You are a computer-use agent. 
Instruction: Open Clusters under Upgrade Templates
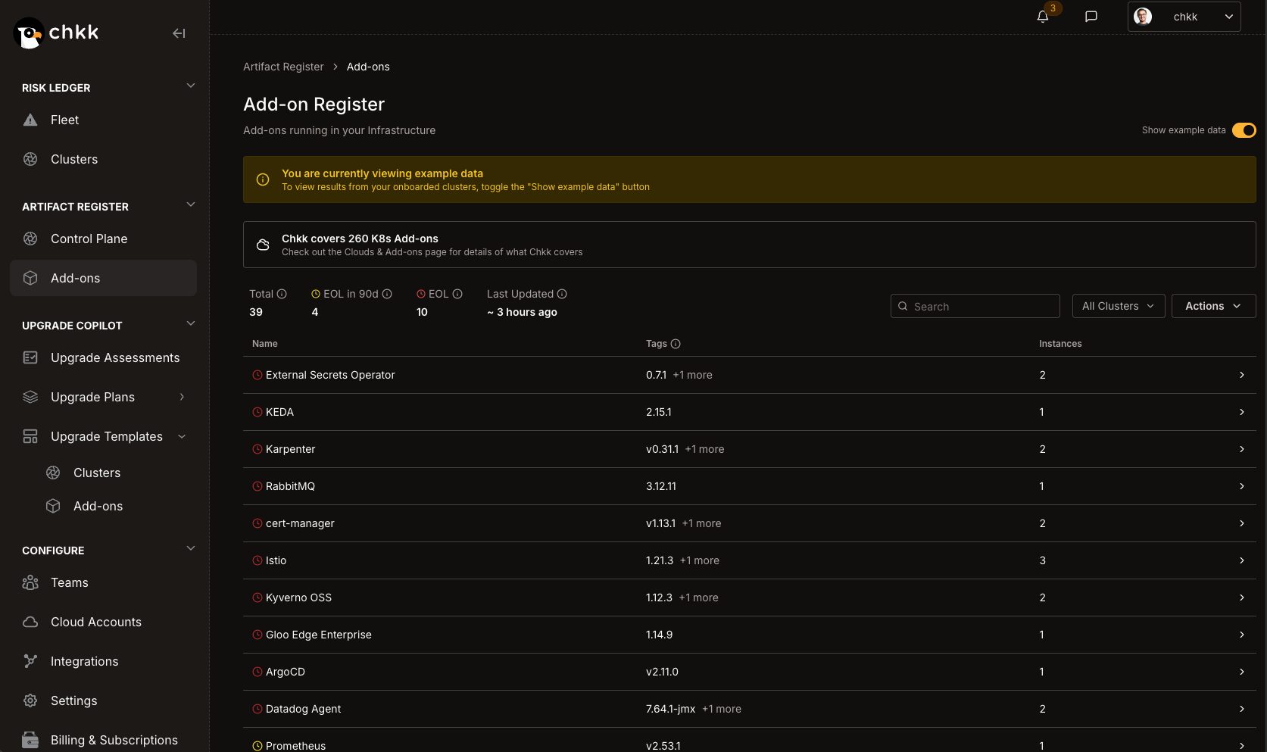97,473
